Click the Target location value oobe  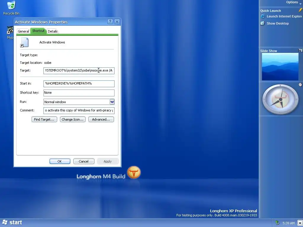pyautogui.click(x=48, y=63)
